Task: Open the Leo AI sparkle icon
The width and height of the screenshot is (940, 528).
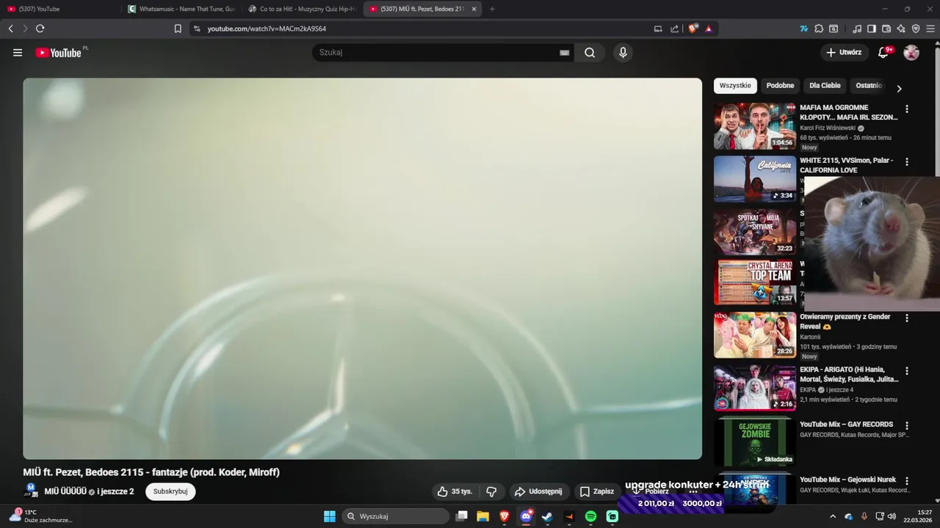Action: tap(901, 29)
